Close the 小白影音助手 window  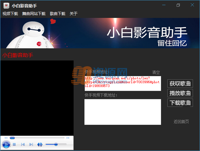(192, 5)
